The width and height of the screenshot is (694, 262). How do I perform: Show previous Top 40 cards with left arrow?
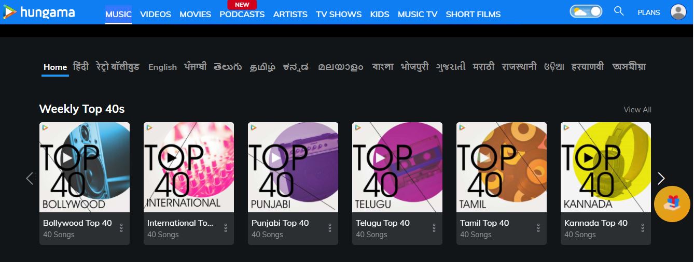[30, 179]
